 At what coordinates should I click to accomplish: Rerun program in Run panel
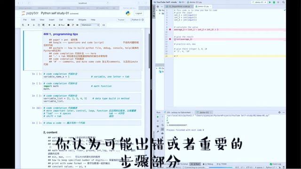pos(158,117)
